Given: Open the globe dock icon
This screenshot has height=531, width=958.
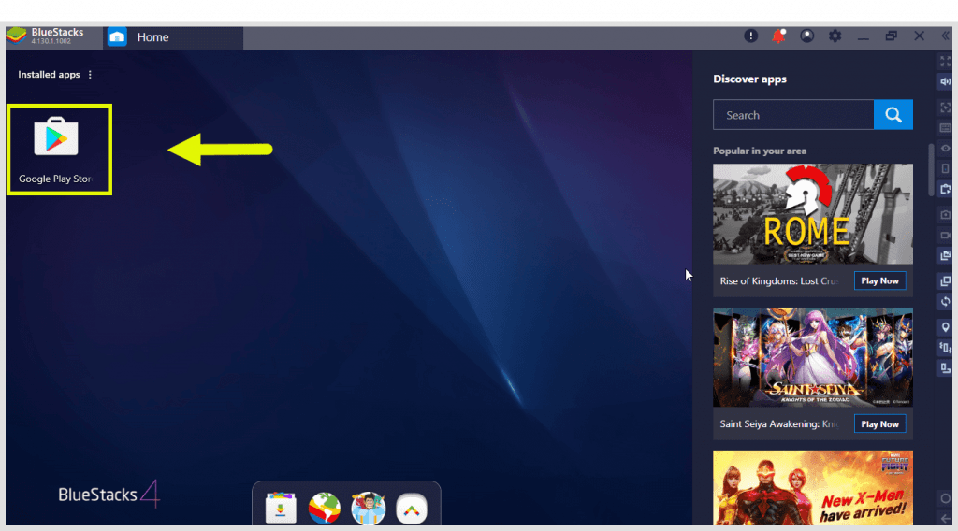Looking at the screenshot, I should click(325, 508).
